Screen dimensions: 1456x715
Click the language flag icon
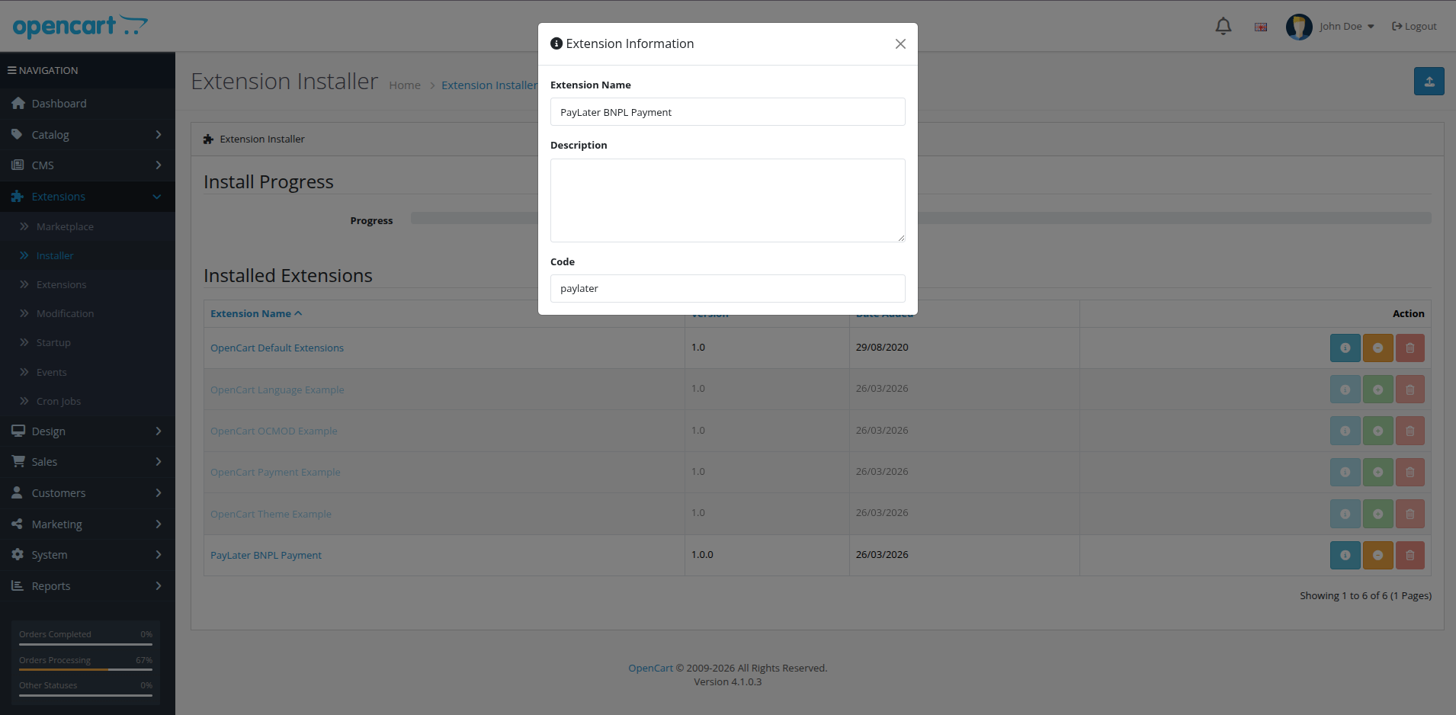point(1261,27)
